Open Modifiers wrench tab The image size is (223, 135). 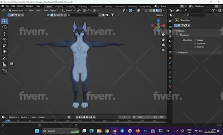pyautogui.click(x=170, y=63)
